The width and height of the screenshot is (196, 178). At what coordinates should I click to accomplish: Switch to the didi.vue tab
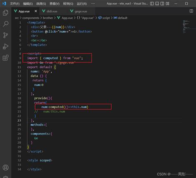pos(52,11)
